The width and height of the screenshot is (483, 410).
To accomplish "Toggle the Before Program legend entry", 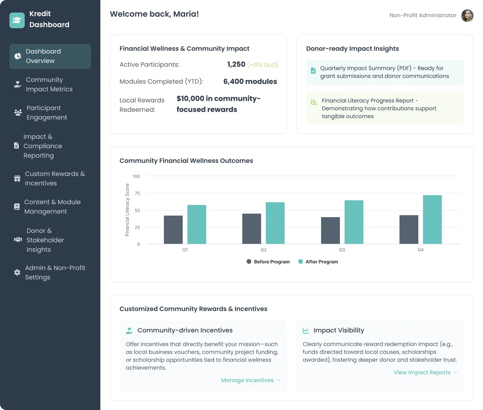I will (x=268, y=261).
